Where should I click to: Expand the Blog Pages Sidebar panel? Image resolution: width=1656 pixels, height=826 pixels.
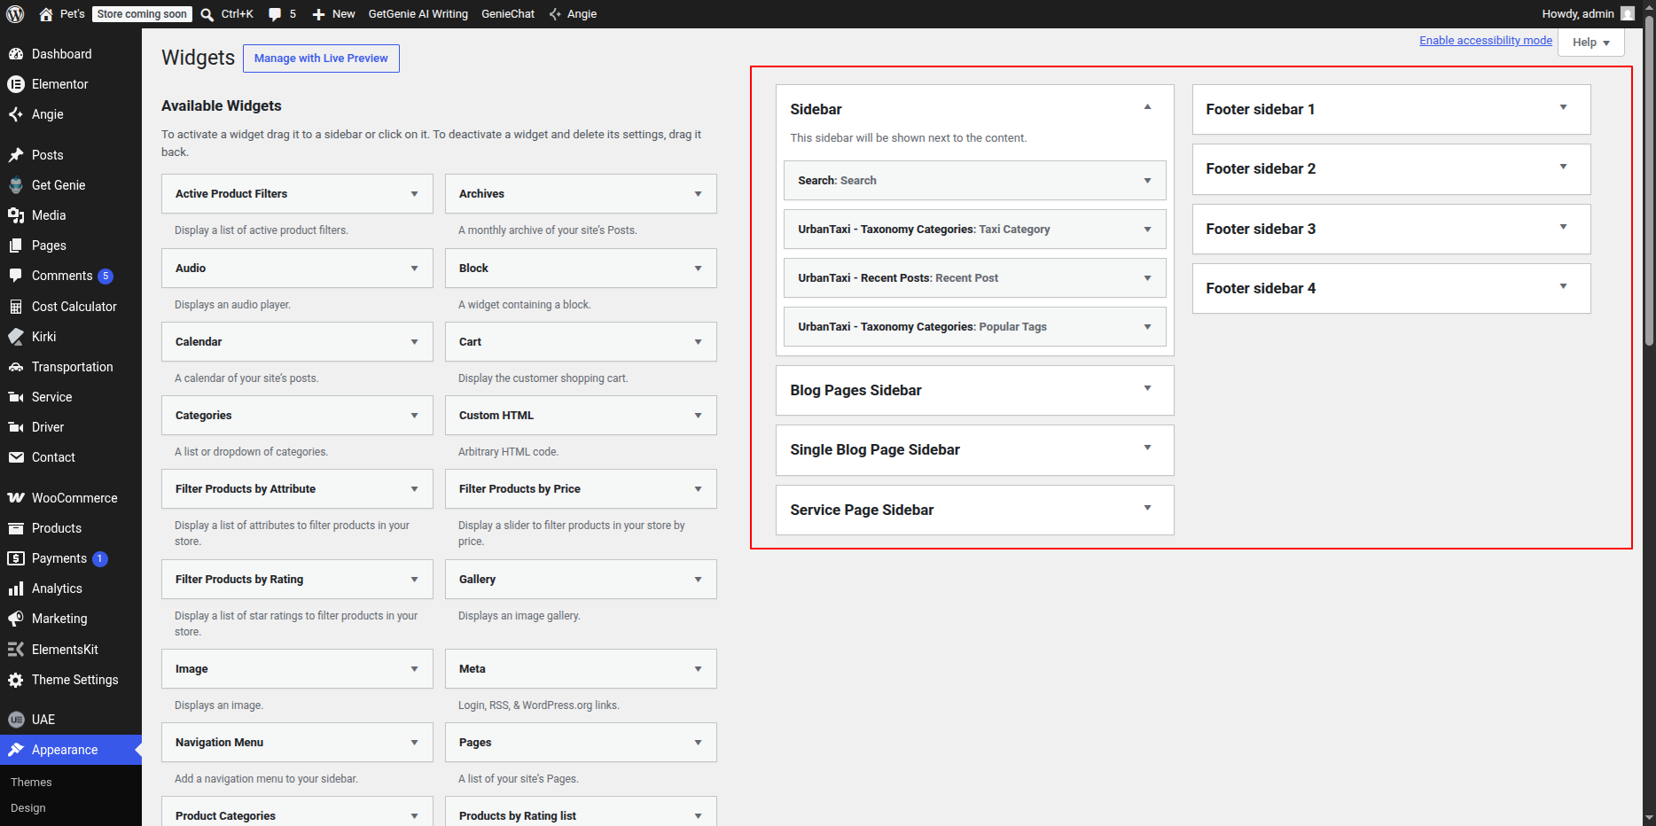[x=1147, y=388]
